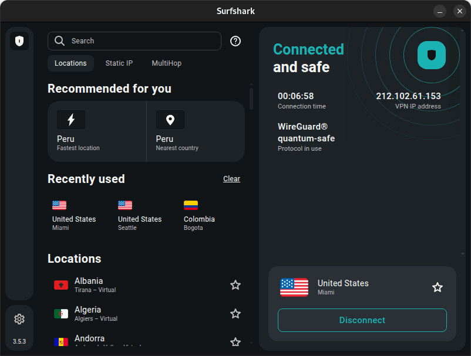Open settings via the gear icon
471x356 pixels.
[x=19, y=319]
